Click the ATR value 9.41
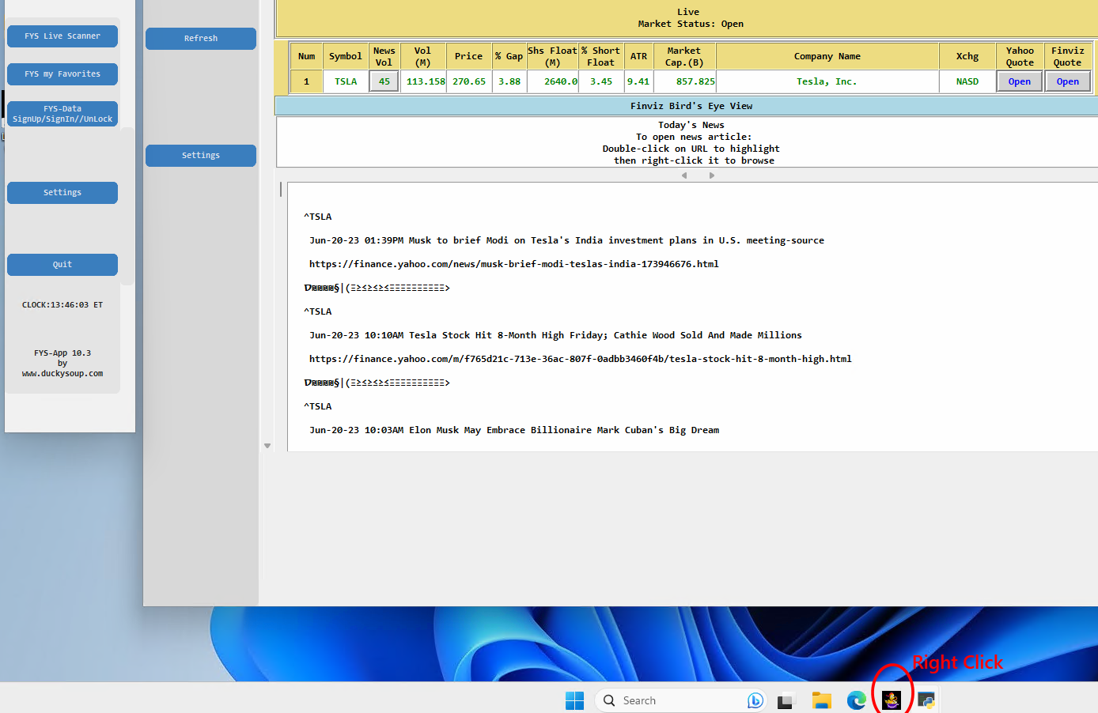Viewport: 1098px width, 713px height. (x=638, y=81)
